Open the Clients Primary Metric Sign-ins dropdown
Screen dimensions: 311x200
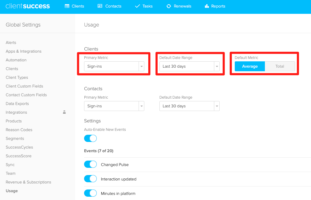[114, 66]
